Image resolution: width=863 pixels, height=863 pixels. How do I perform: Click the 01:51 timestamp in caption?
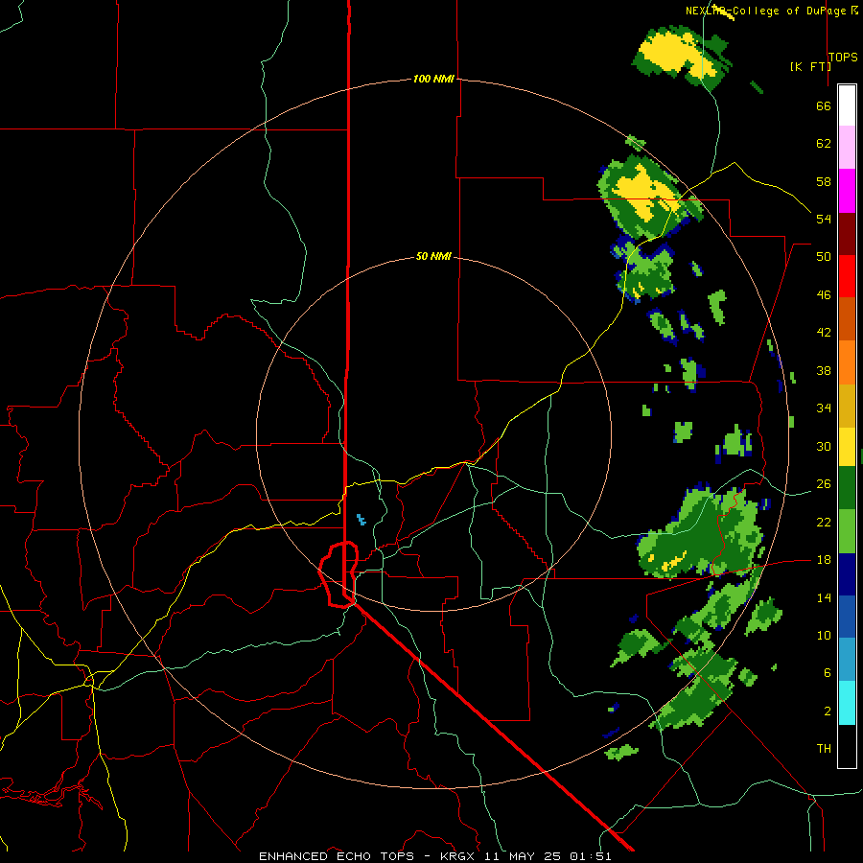tap(590, 856)
